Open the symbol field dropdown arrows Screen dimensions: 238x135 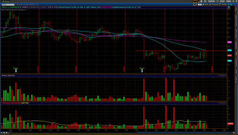[x=15, y=5]
